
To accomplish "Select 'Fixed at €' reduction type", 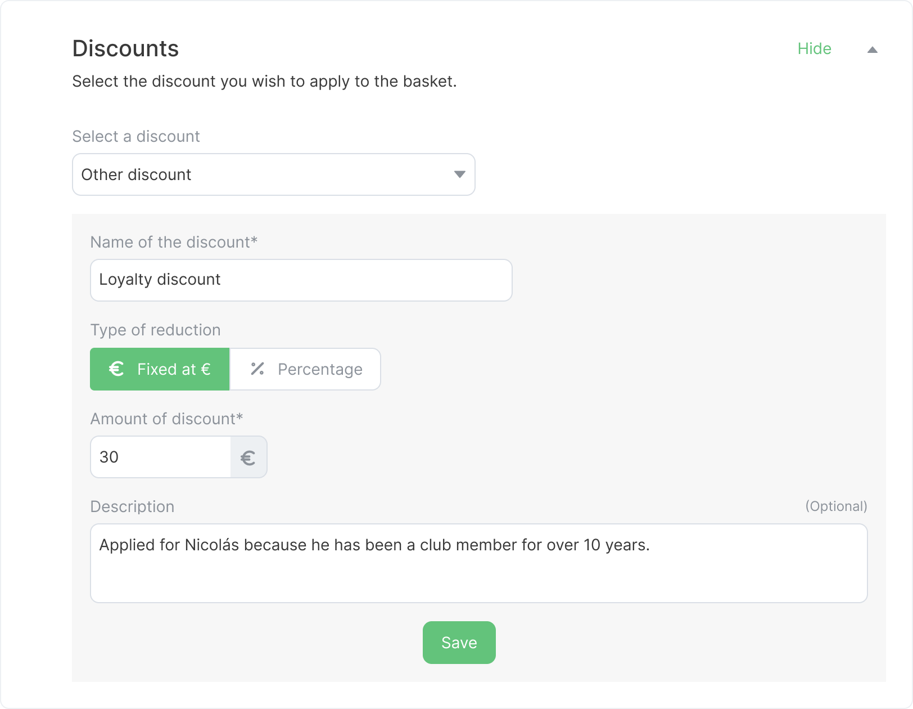I will [x=160, y=369].
